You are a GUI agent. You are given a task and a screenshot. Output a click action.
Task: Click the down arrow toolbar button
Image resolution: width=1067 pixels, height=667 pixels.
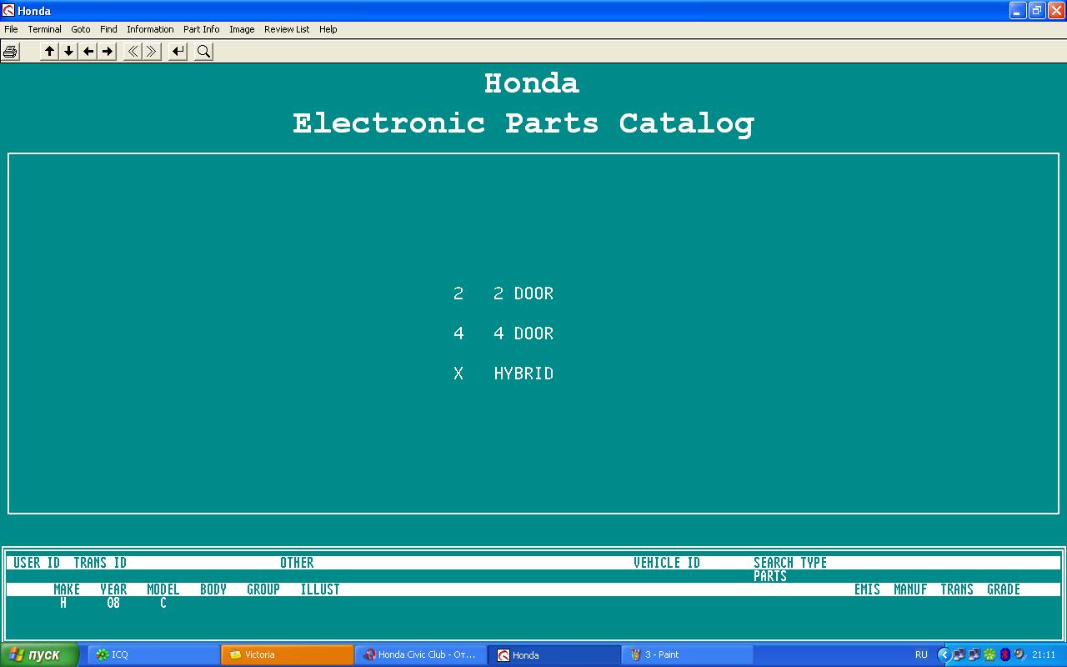click(69, 52)
